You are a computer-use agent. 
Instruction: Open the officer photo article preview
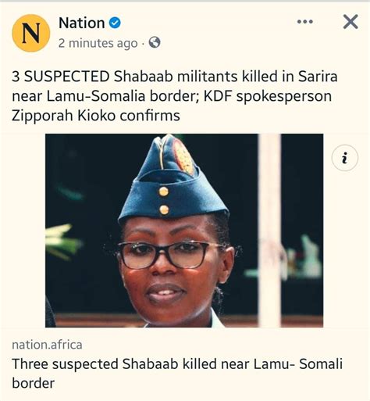[x=184, y=231]
